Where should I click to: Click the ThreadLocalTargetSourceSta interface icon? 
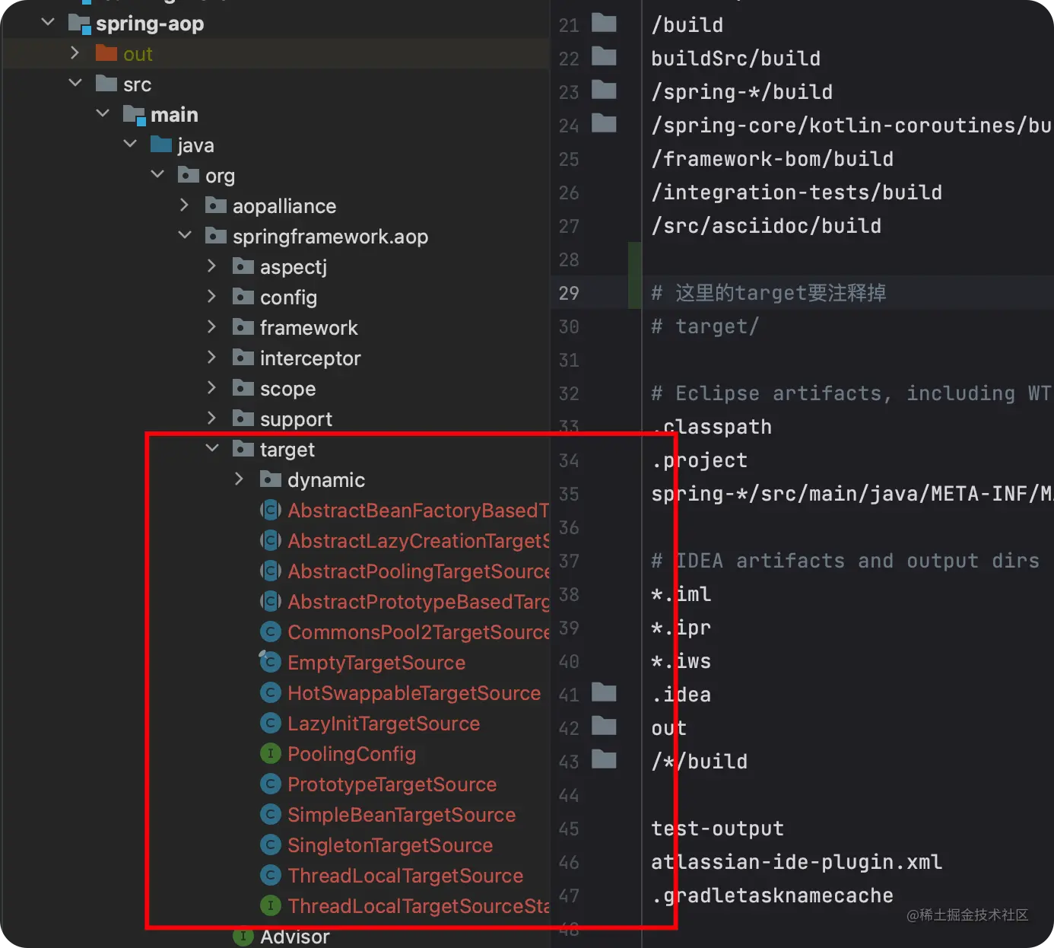271,905
